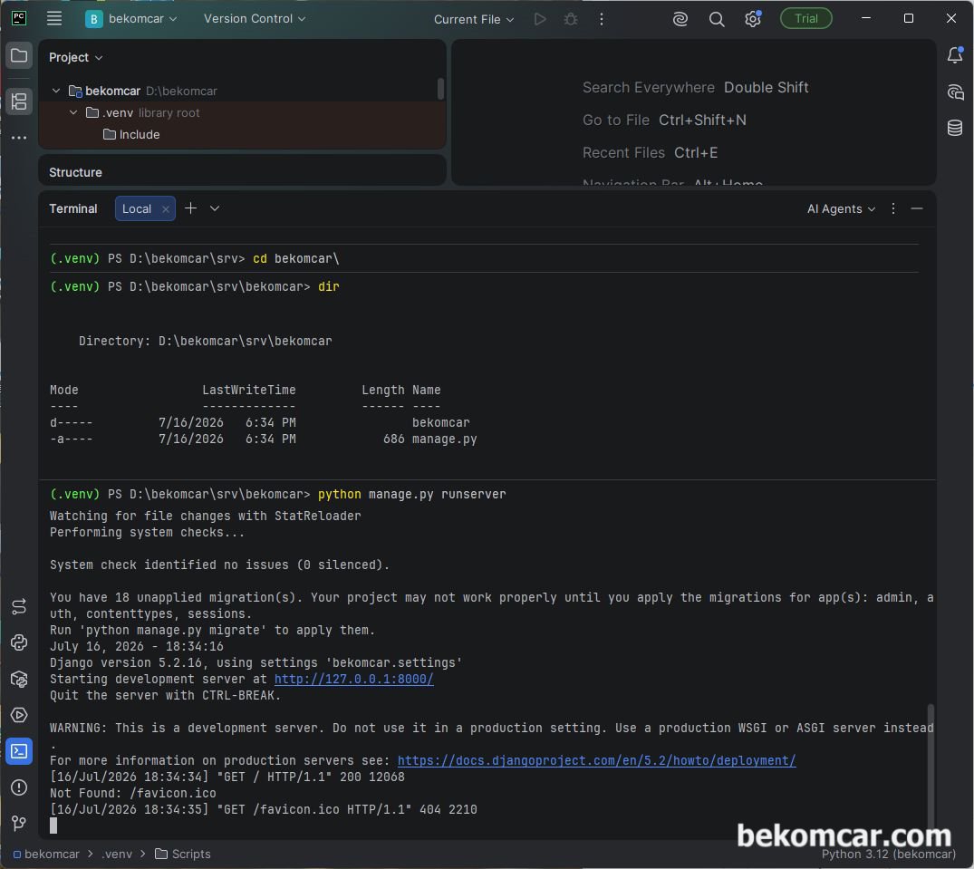The height and width of the screenshot is (869, 974).
Task: Open the main hamburger menu
Action: tap(54, 19)
